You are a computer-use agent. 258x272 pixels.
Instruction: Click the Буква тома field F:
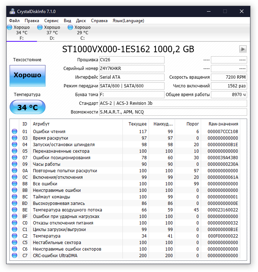[132, 95]
